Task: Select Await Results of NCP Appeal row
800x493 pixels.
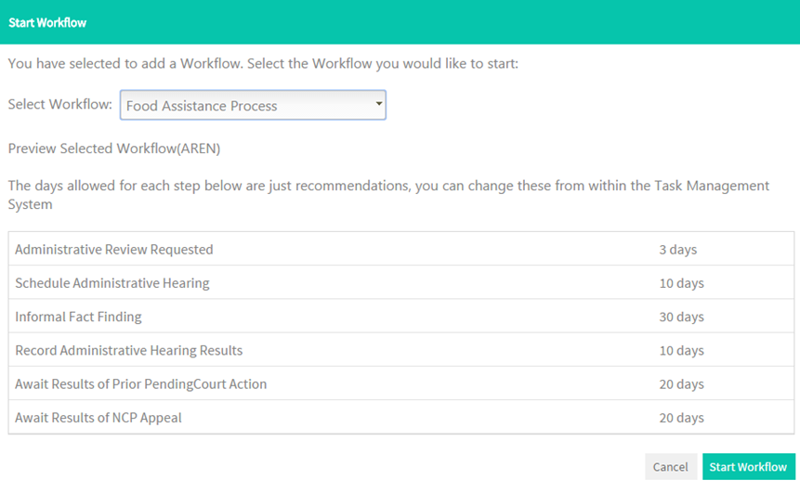Action: 400,417
